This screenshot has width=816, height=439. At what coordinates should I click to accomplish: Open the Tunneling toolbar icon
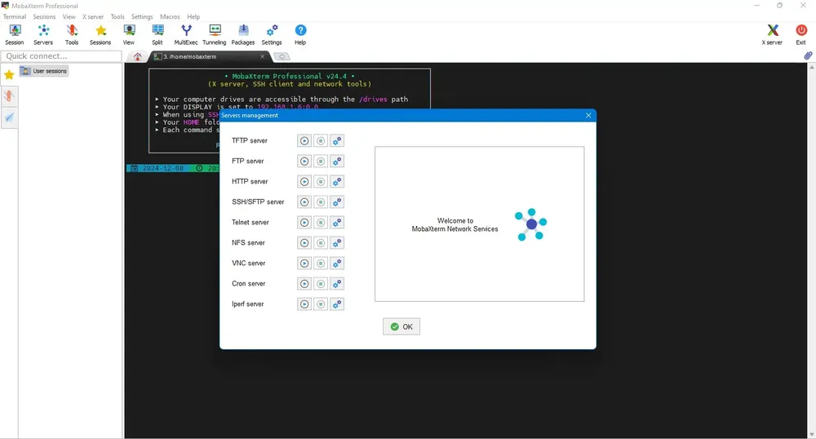[215, 35]
